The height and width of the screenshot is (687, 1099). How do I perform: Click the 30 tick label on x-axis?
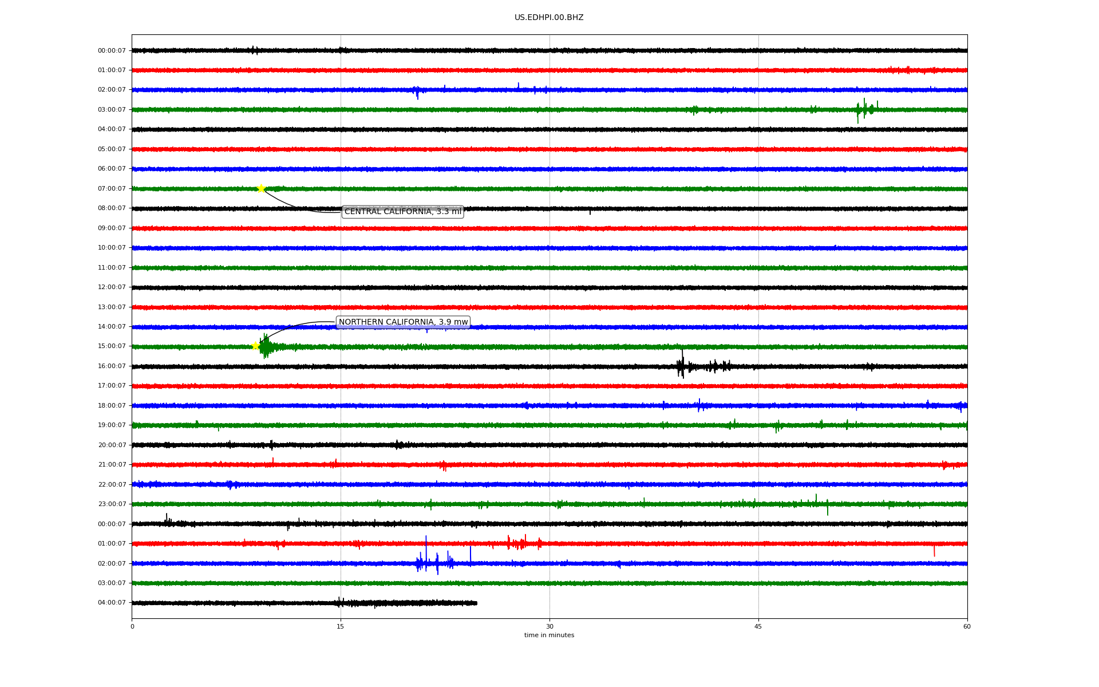(549, 626)
